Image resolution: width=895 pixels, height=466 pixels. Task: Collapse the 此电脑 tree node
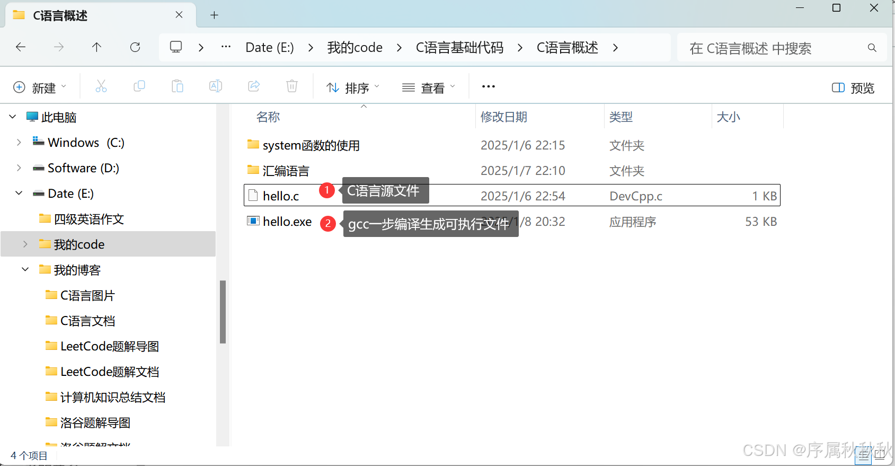point(13,117)
